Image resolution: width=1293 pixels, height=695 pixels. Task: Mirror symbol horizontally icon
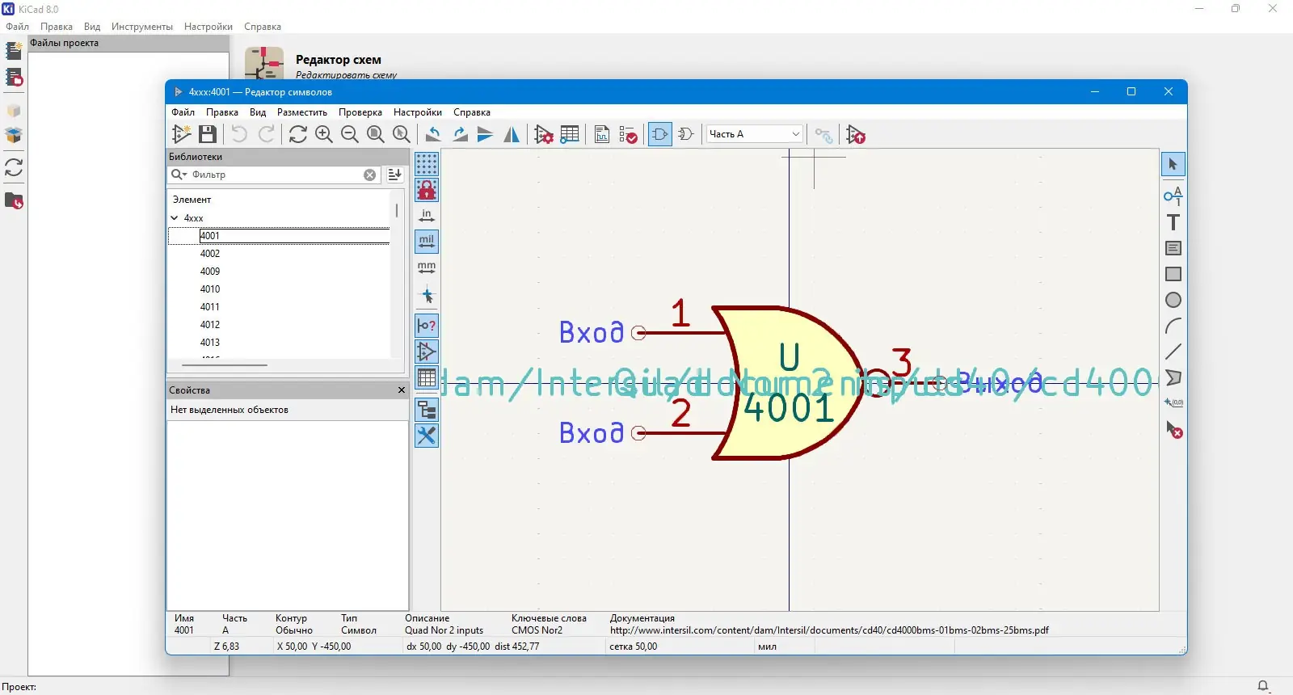click(x=512, y=134)
